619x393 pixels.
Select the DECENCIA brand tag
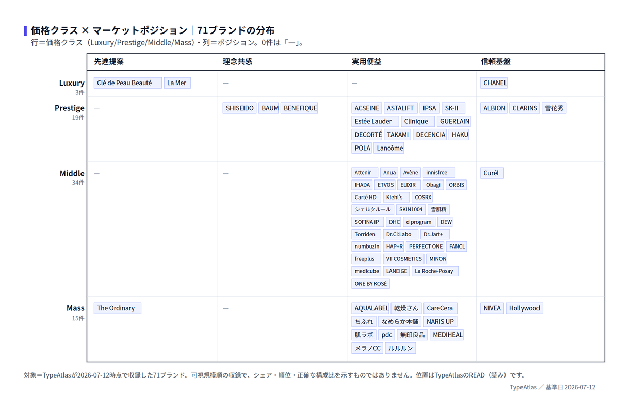point(430,135)
